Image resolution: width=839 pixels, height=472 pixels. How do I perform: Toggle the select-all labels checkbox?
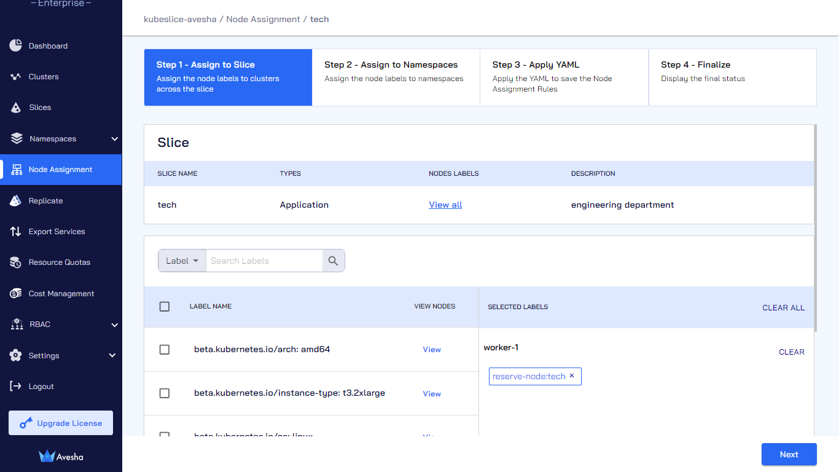[165, 306]
